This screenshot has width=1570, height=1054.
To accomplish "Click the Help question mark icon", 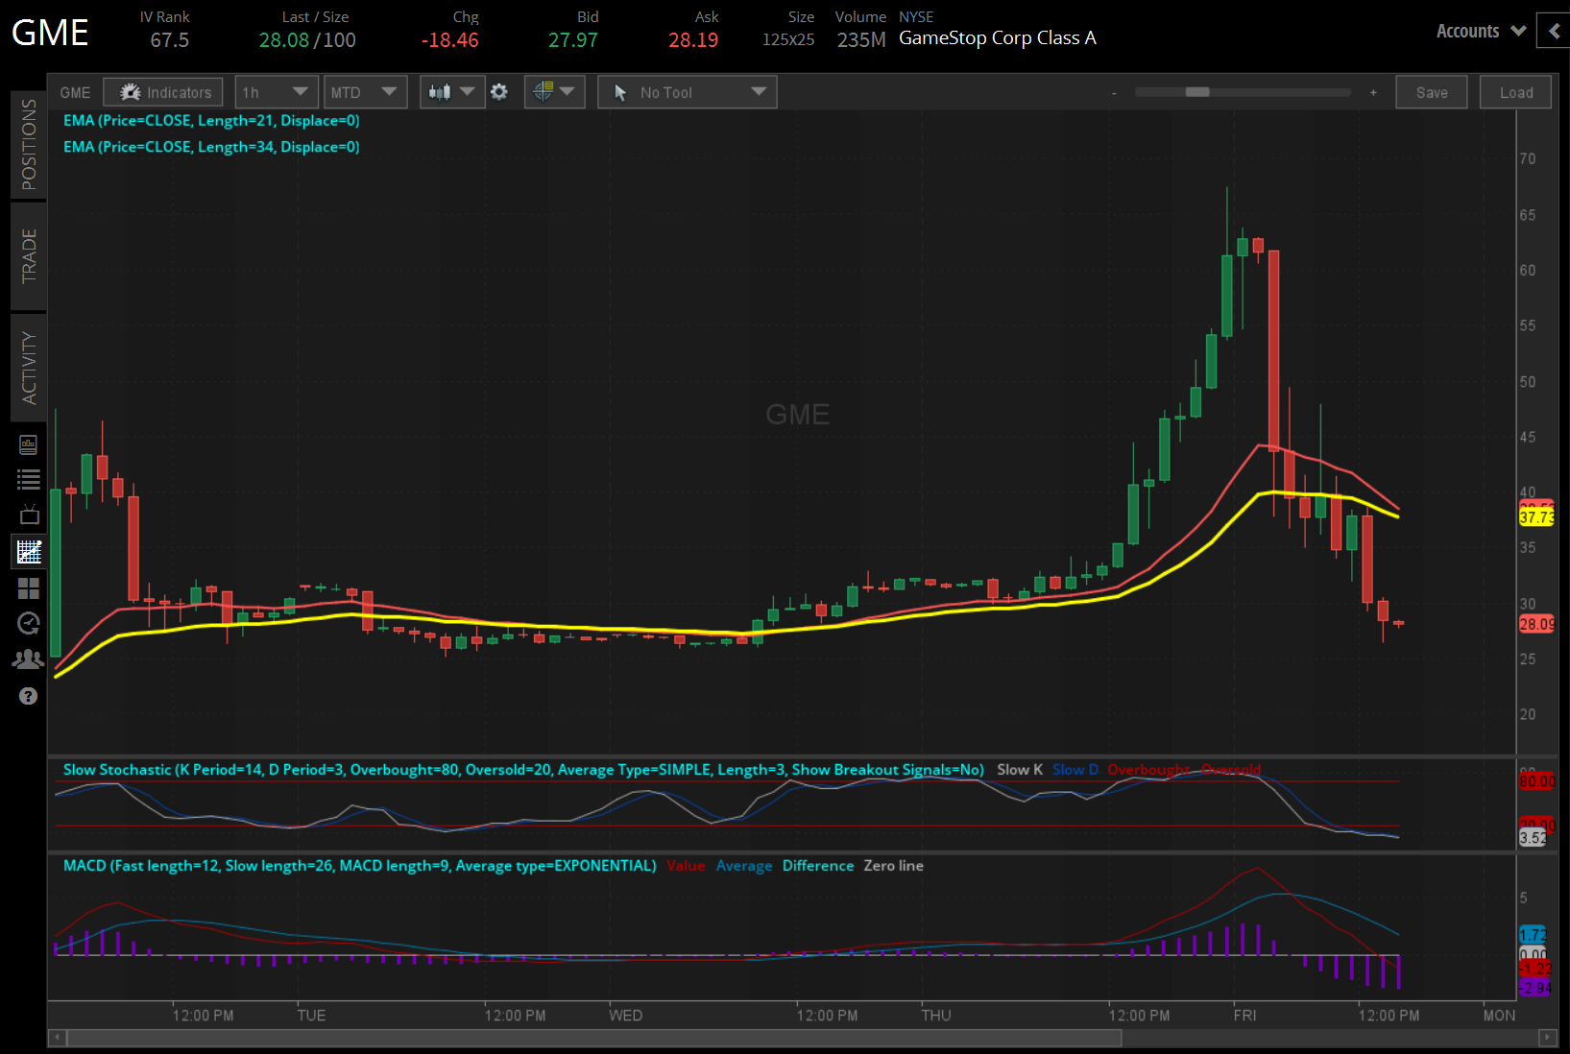I will click(x=28, y=696).
